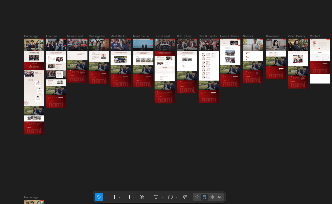The image size is (332, 204).
Task: Click the Contact page frame thumbnail
Action: click(320, 61)
